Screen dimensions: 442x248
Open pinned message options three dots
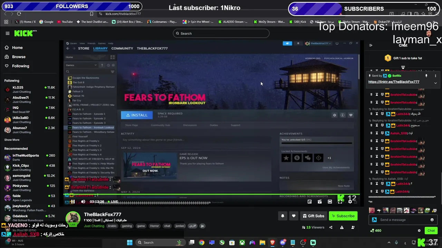click(435, 76)
